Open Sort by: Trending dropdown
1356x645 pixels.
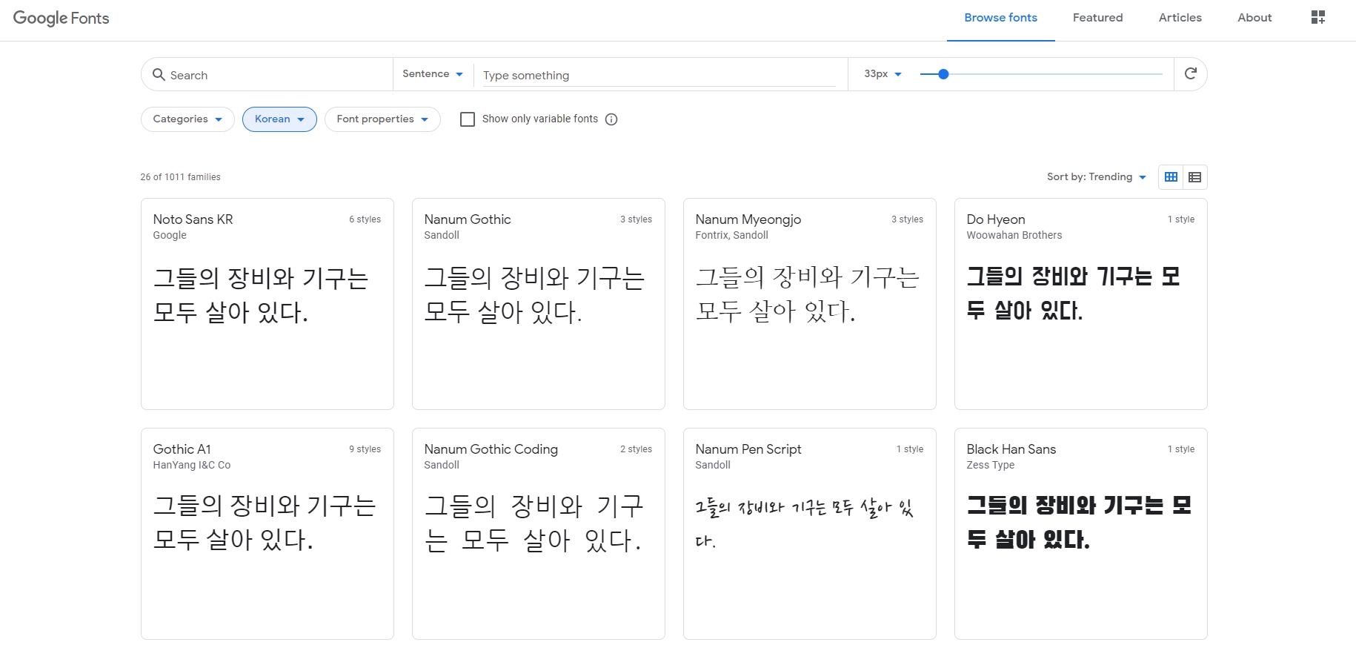click(1097, 177)
